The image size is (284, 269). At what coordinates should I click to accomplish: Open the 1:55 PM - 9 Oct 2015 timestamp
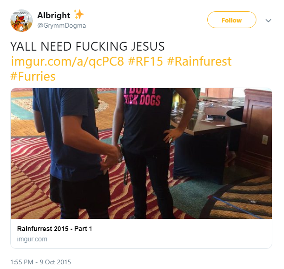[x=41, y=262]
